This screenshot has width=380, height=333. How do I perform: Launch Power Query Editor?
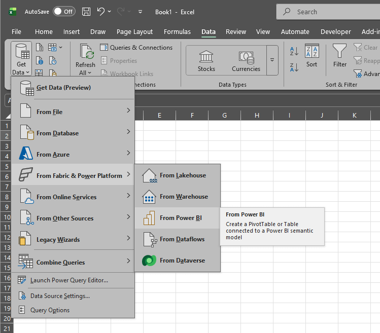[x=68, y=280]
